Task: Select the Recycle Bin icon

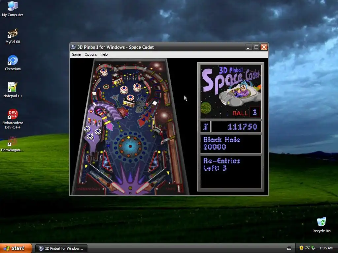Action: click(x=321, y=225)
